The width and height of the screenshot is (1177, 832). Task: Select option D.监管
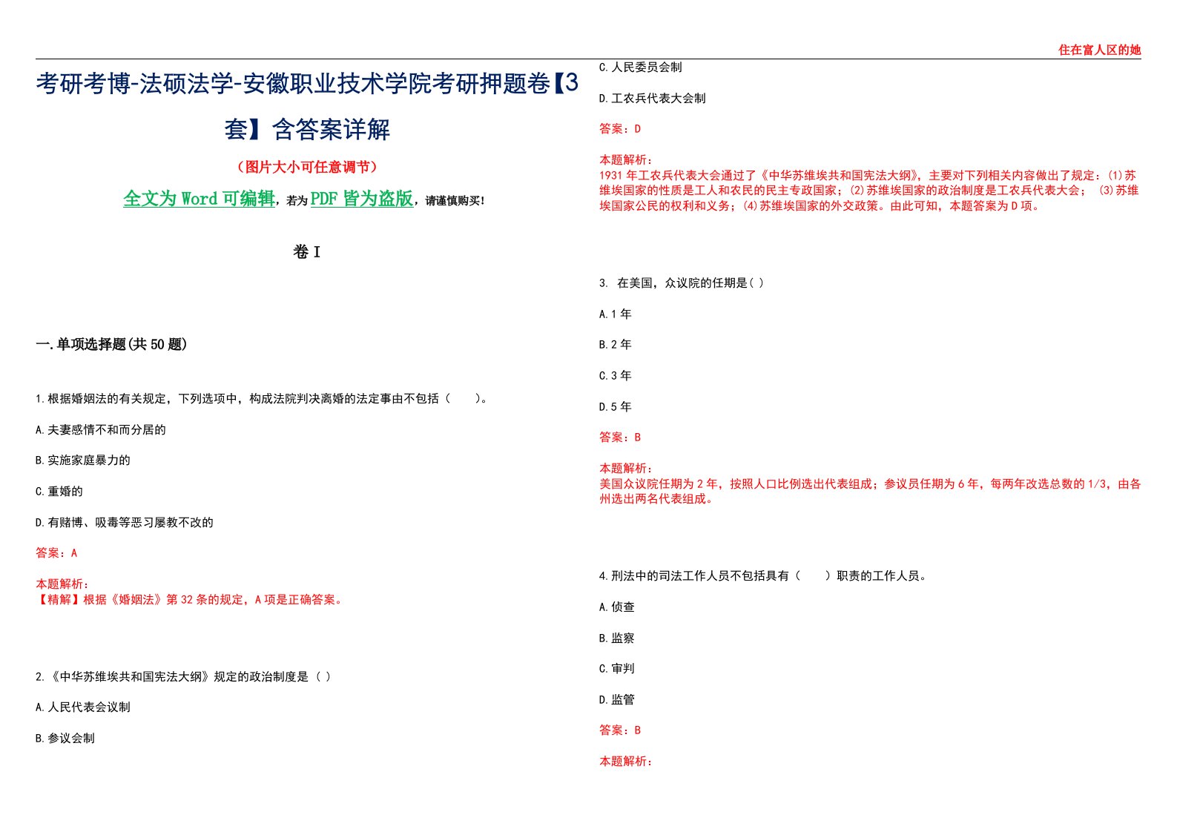pos(617,700)
